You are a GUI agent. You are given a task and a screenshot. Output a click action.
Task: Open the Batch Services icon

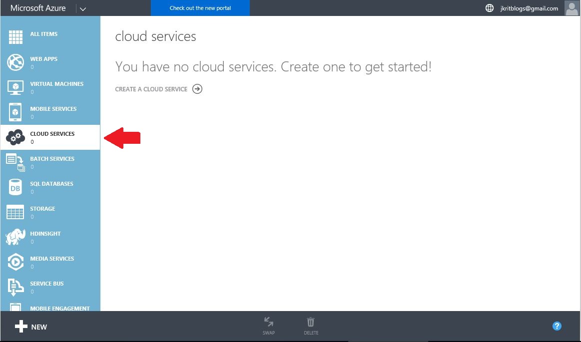(15, 162)
